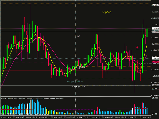The image size is (159, 119).
Task: Click the 1.50945 price scale value
Action: 155,38
